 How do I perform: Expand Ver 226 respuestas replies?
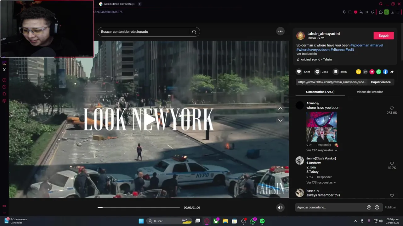point(321,150)
